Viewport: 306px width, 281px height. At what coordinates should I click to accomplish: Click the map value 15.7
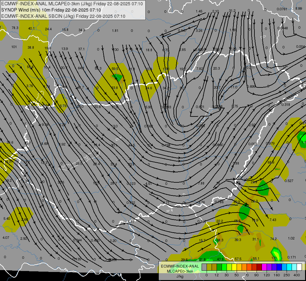tap(202, 240)
